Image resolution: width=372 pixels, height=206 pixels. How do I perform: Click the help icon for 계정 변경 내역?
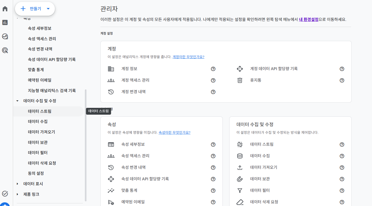coord(213,92)
